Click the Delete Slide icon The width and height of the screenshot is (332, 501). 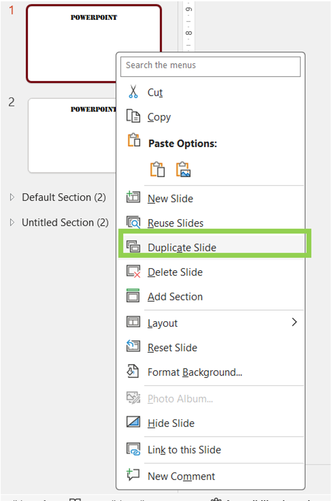click(133, 272)
